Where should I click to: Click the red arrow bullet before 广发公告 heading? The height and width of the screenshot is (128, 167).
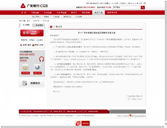coord(51,27)
